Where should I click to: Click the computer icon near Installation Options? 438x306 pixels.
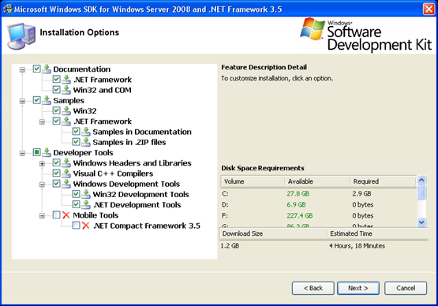click(21, 36)
